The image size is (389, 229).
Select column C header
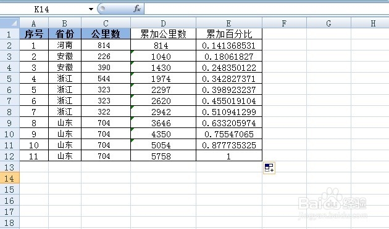pos(106,23)
